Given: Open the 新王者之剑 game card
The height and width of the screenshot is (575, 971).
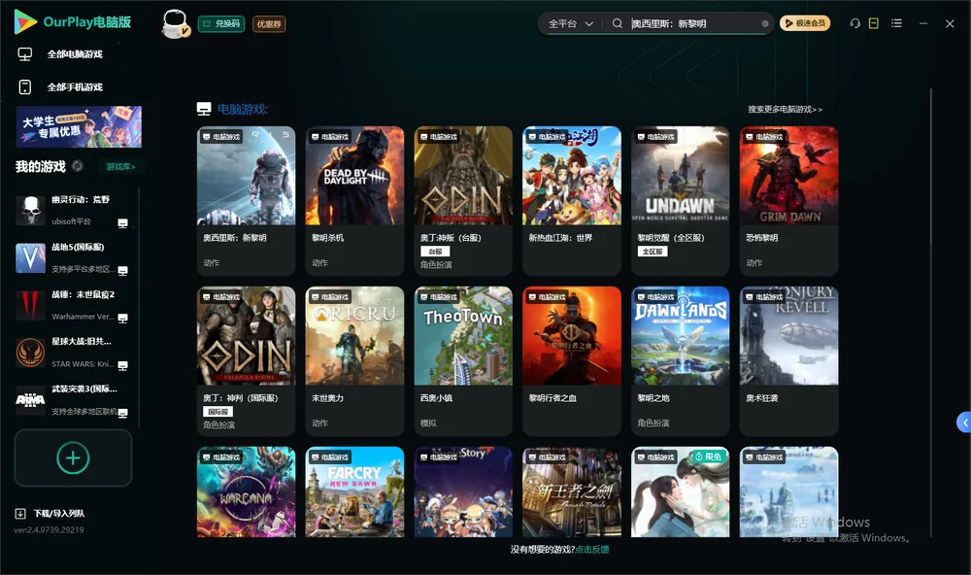Looking at the screenshot, I should [572, 492].
